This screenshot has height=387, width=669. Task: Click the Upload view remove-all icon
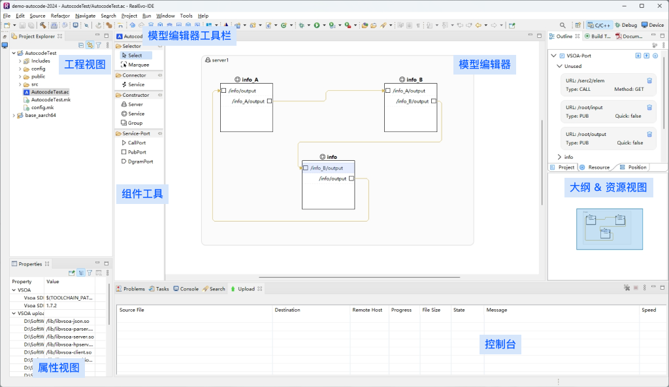627,288
